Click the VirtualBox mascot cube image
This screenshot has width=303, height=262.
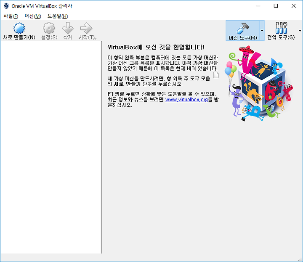pos(259,83)
